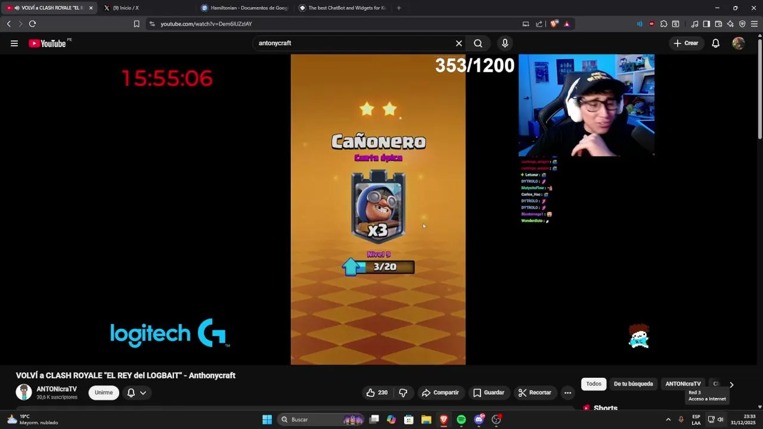Open Brave Rewards triangle icon

(566, 24)
